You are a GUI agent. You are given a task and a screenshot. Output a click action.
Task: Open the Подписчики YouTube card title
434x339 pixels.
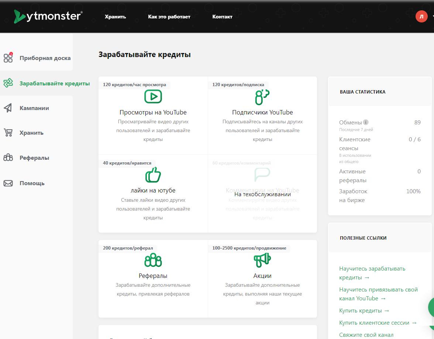tap(262, 112)
